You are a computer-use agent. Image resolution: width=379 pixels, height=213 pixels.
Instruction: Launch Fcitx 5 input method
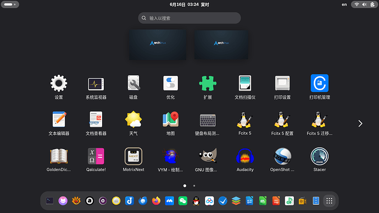point(245,119)
